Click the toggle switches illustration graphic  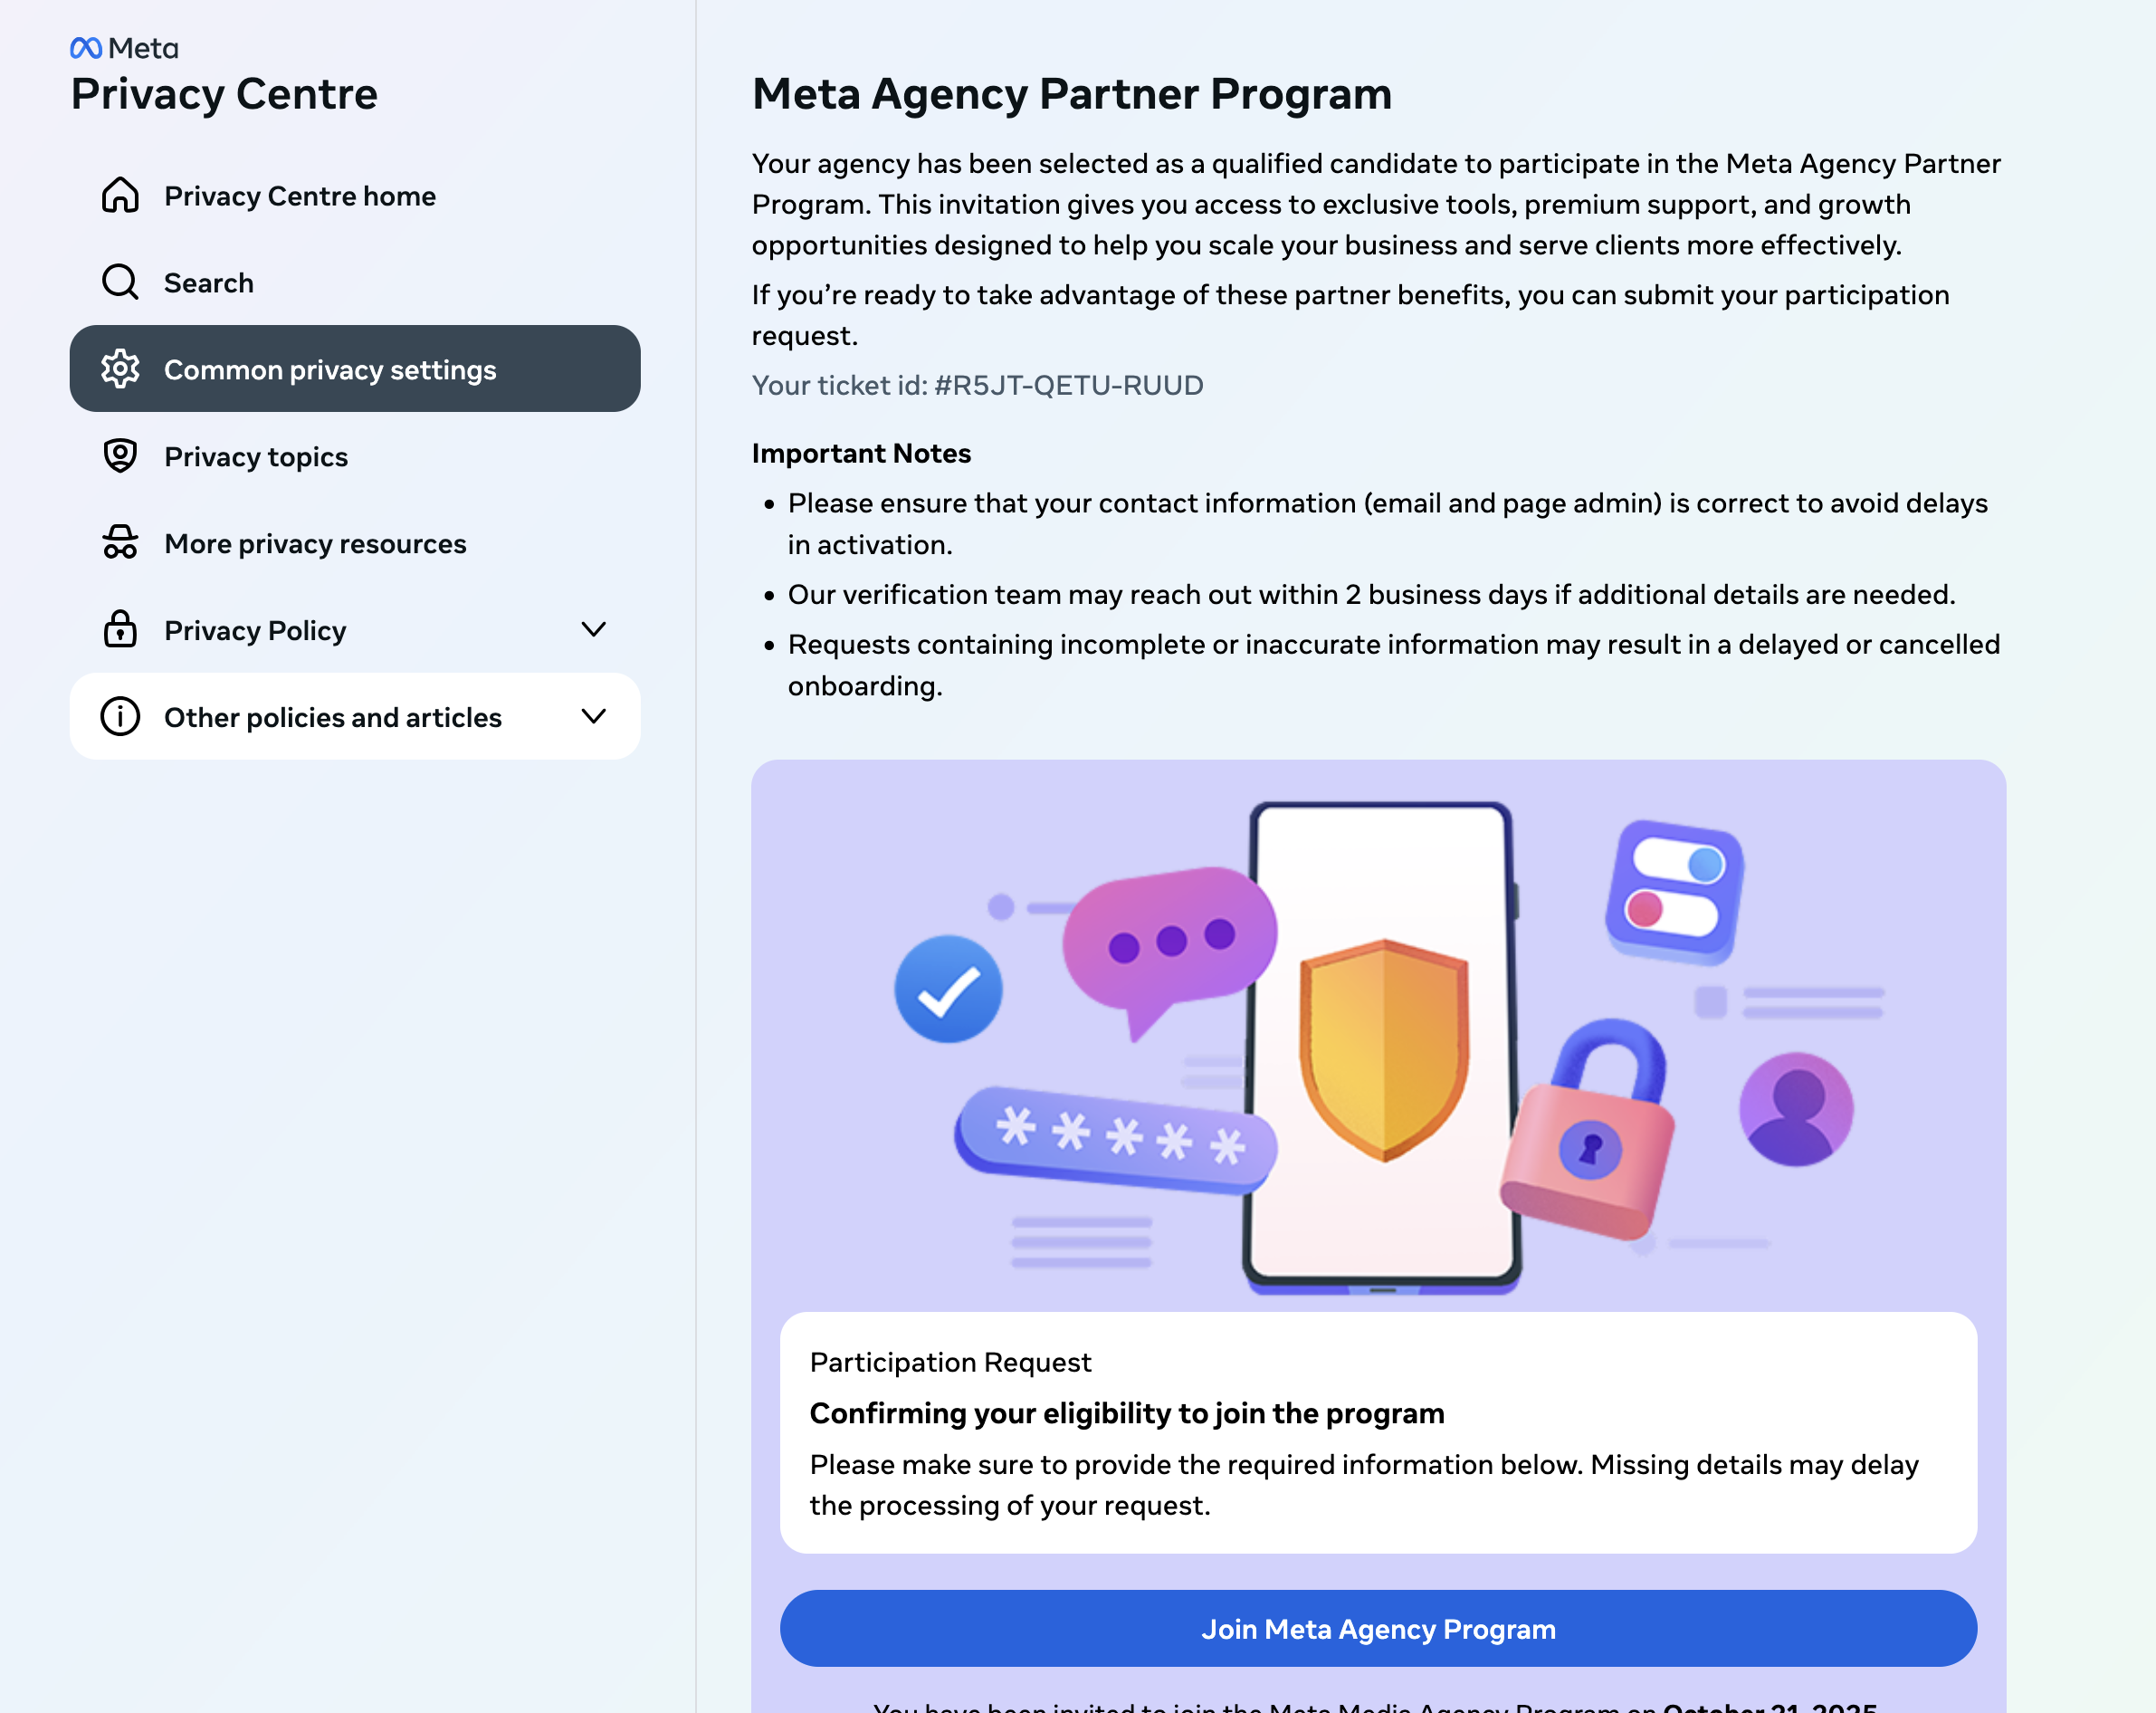click(1675, 889)
